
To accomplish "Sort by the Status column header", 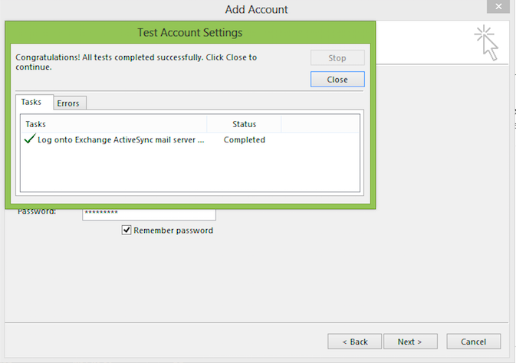I will tap(244, 124).
